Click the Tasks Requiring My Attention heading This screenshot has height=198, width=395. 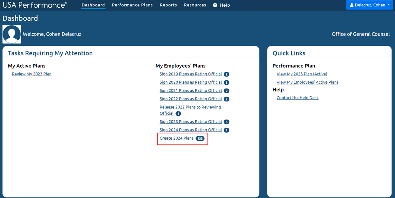point(50,53)
